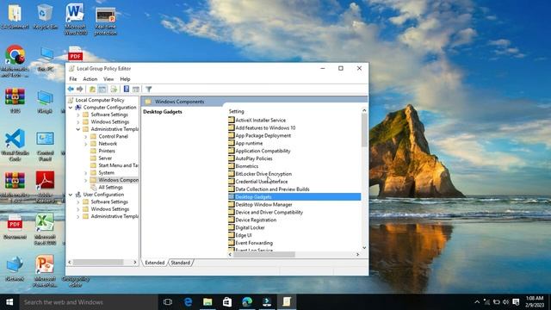Click the blue Help toolbar icon
Viewport: 551px width, 310px height.
[x=127, y=90]
